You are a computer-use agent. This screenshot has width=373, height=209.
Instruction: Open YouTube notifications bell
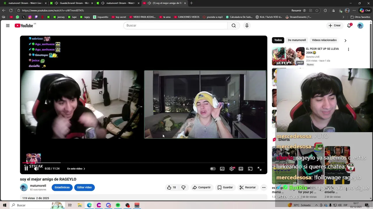(x=349, y=26)
